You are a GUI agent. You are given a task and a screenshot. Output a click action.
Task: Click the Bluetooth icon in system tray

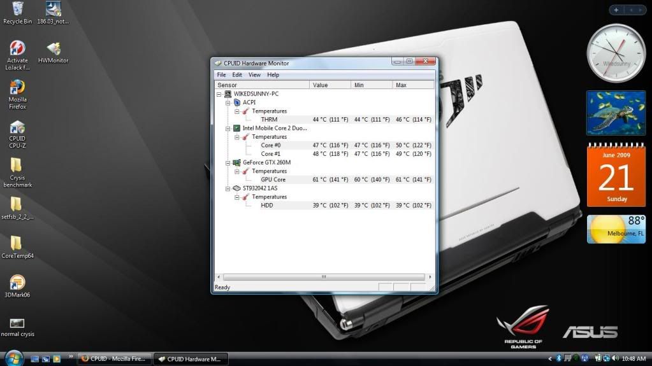[559, 358]
